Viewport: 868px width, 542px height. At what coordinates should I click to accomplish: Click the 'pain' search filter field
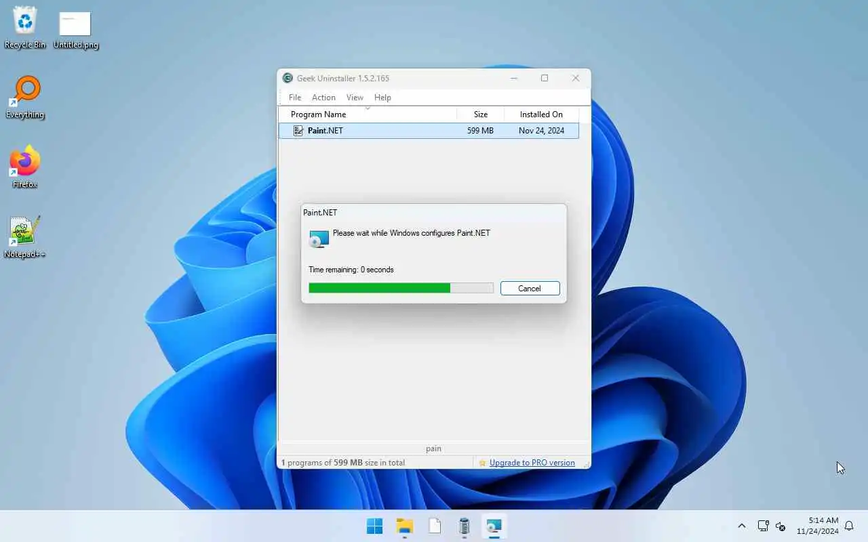pos(433,449)
